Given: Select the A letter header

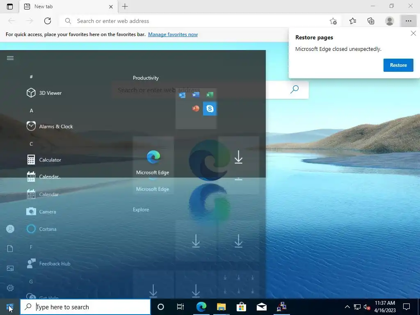Looking at the screenshot, I should (31, 110).
